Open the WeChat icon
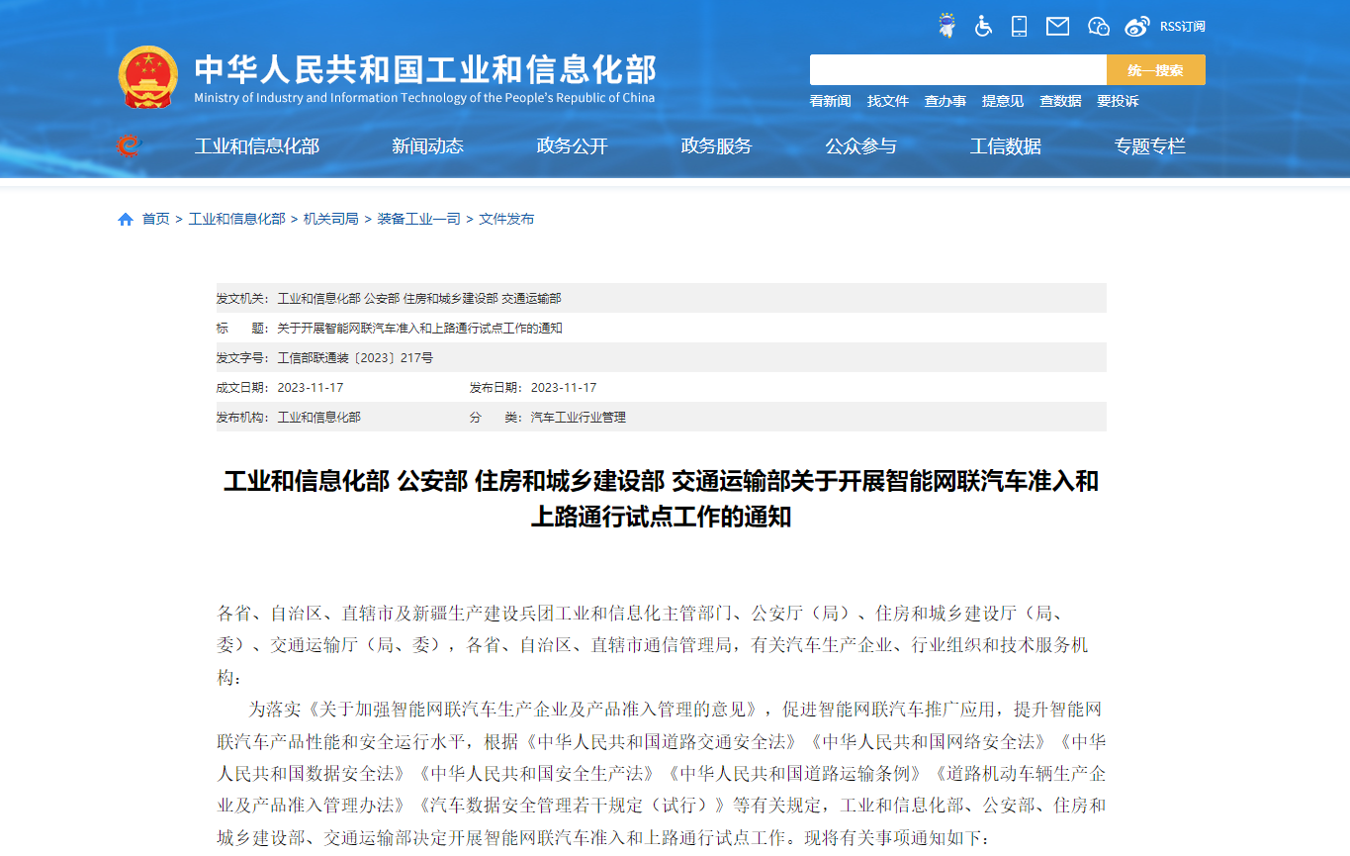Viewport: 1350px width, 856px height. pyautogui.click(x=1098, y=27)
